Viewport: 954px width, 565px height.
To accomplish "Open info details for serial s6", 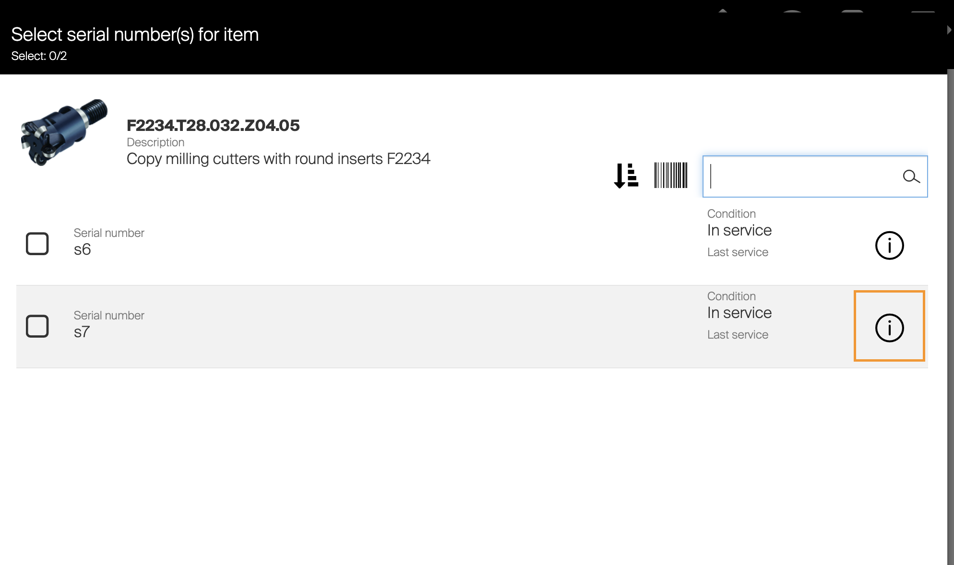I will click(889, 246).
